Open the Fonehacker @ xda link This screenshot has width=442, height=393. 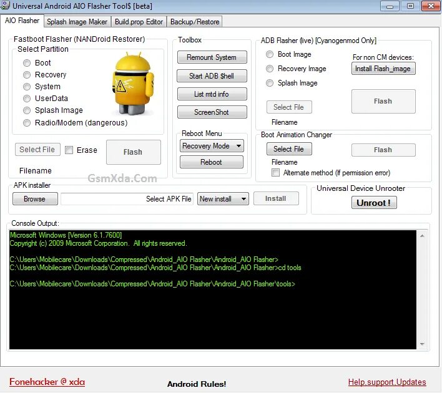click(x=47, y=382)
